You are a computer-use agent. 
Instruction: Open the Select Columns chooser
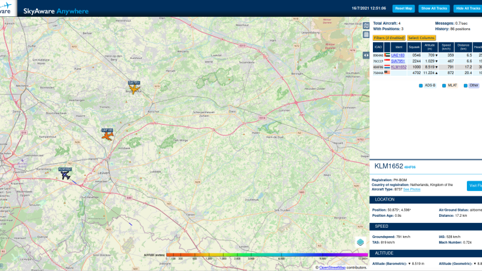coord(422,38)
